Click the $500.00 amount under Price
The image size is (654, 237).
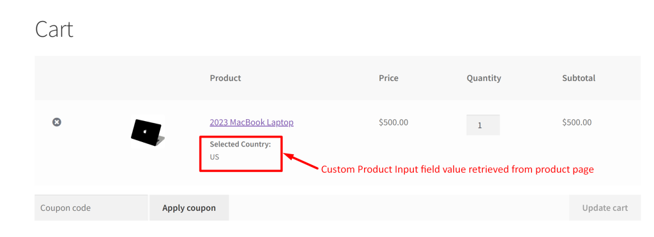(393, 122)
